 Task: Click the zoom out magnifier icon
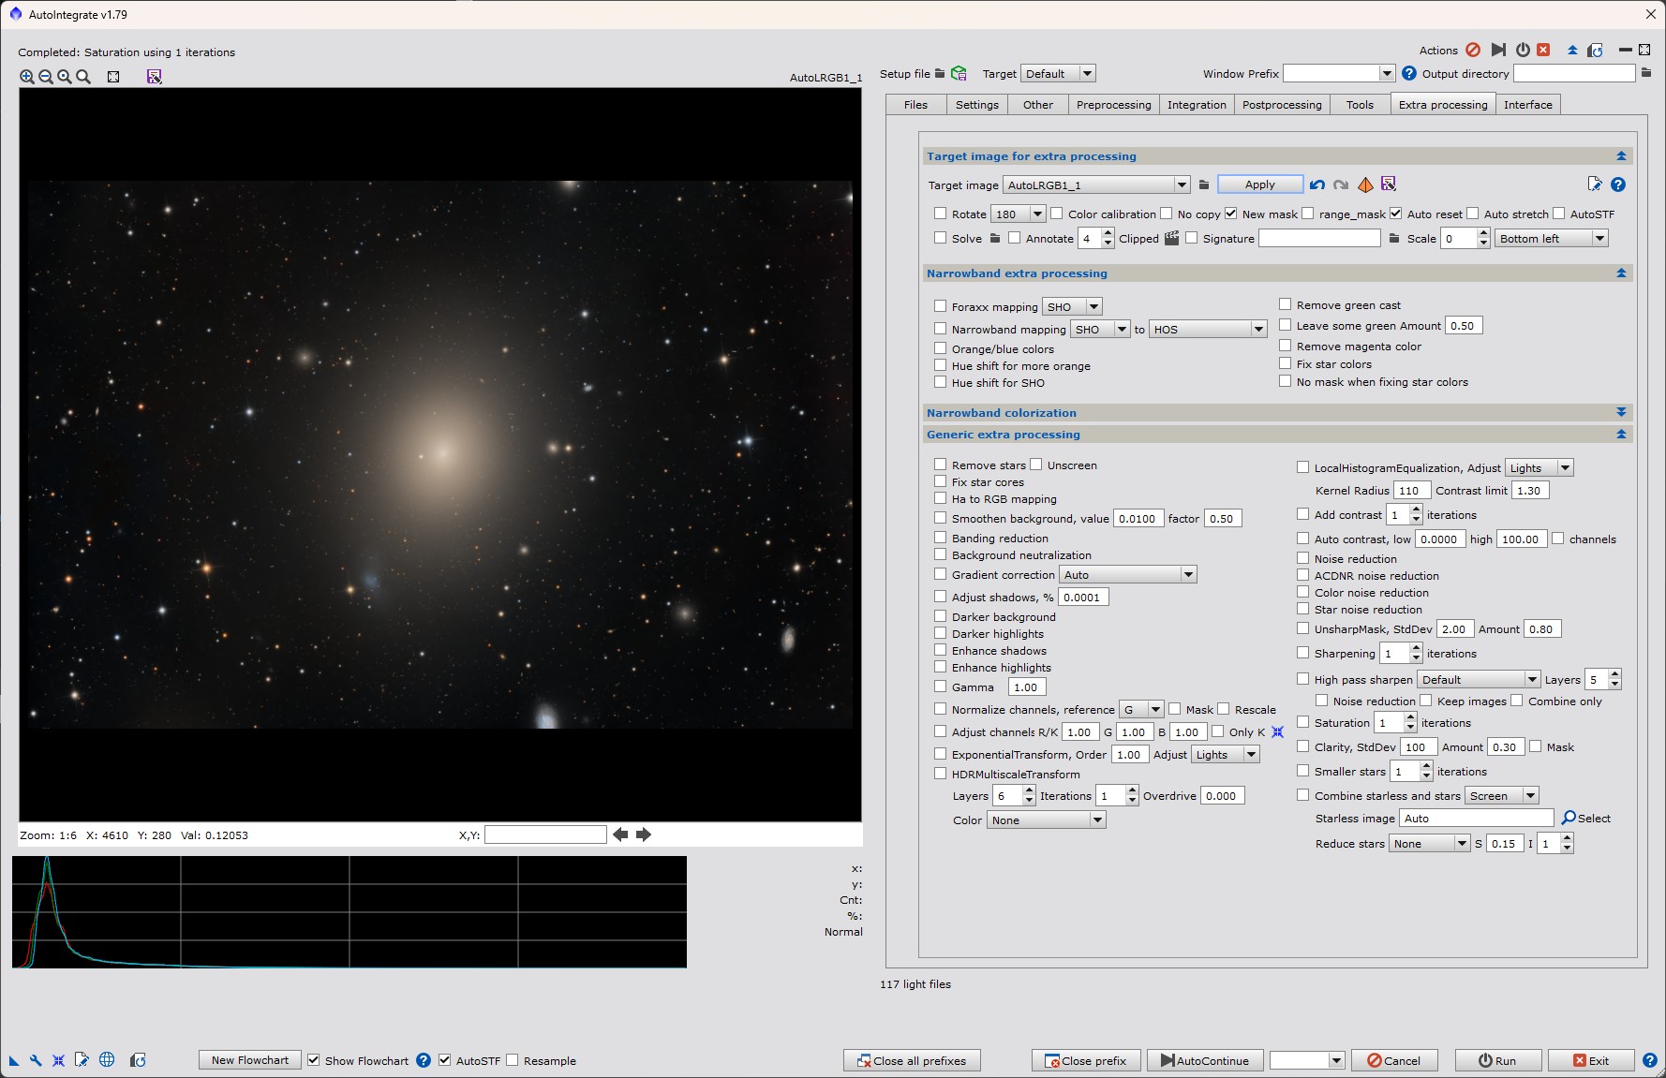click(45, 77)
